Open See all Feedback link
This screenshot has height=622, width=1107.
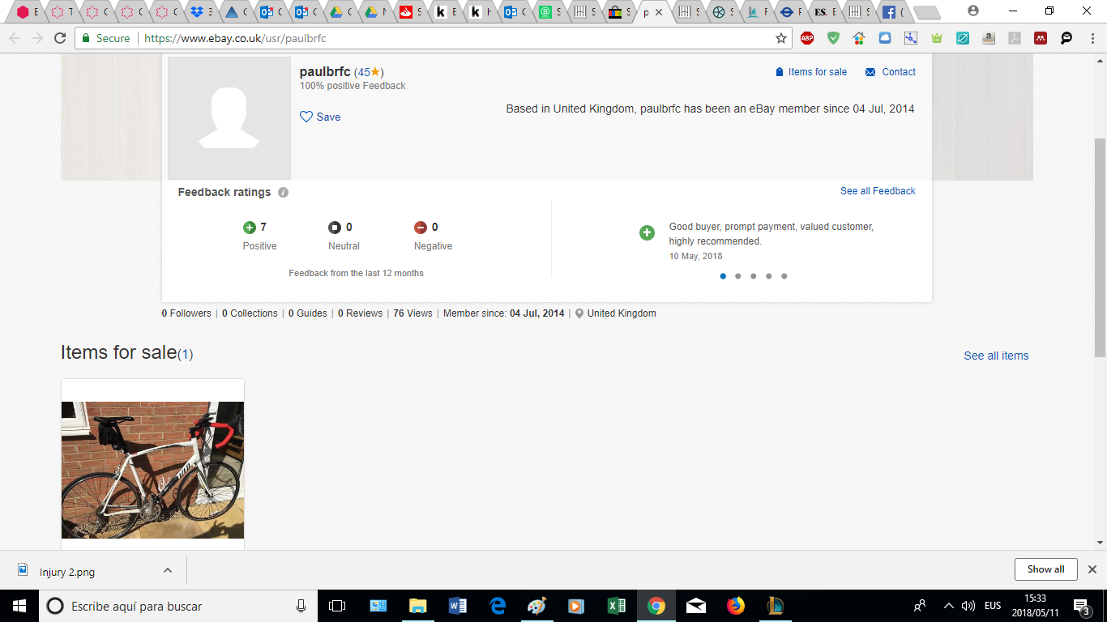click(x=878, y=191)
